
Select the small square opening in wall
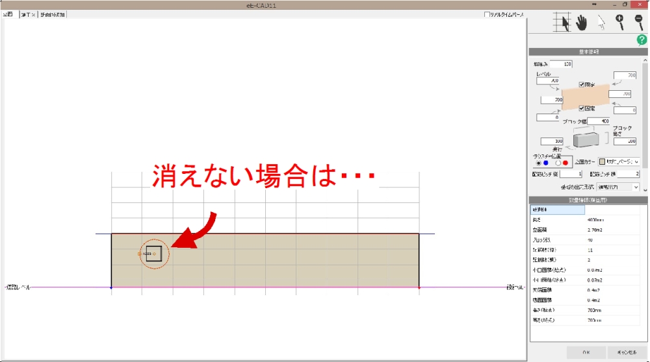coord(154,254)
